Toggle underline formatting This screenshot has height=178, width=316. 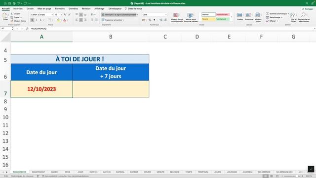[x=41, y=20]
